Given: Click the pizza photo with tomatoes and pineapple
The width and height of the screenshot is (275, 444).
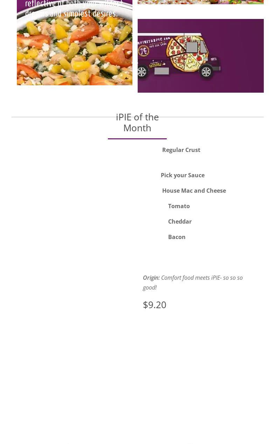Looking at the screenshot, I should (74, 53).
